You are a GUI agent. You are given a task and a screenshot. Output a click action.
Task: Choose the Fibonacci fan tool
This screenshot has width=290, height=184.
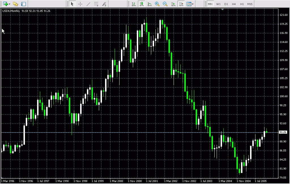104,4
